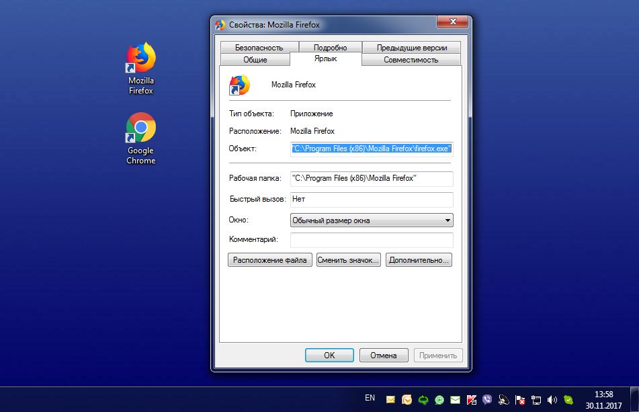Click the Расположение value Mozilla Firefox

click(x=312, y=131)
